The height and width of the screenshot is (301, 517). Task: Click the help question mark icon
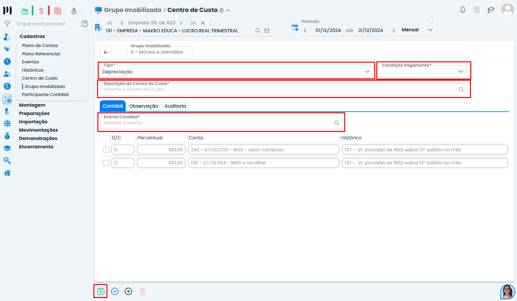click(85, 24)
